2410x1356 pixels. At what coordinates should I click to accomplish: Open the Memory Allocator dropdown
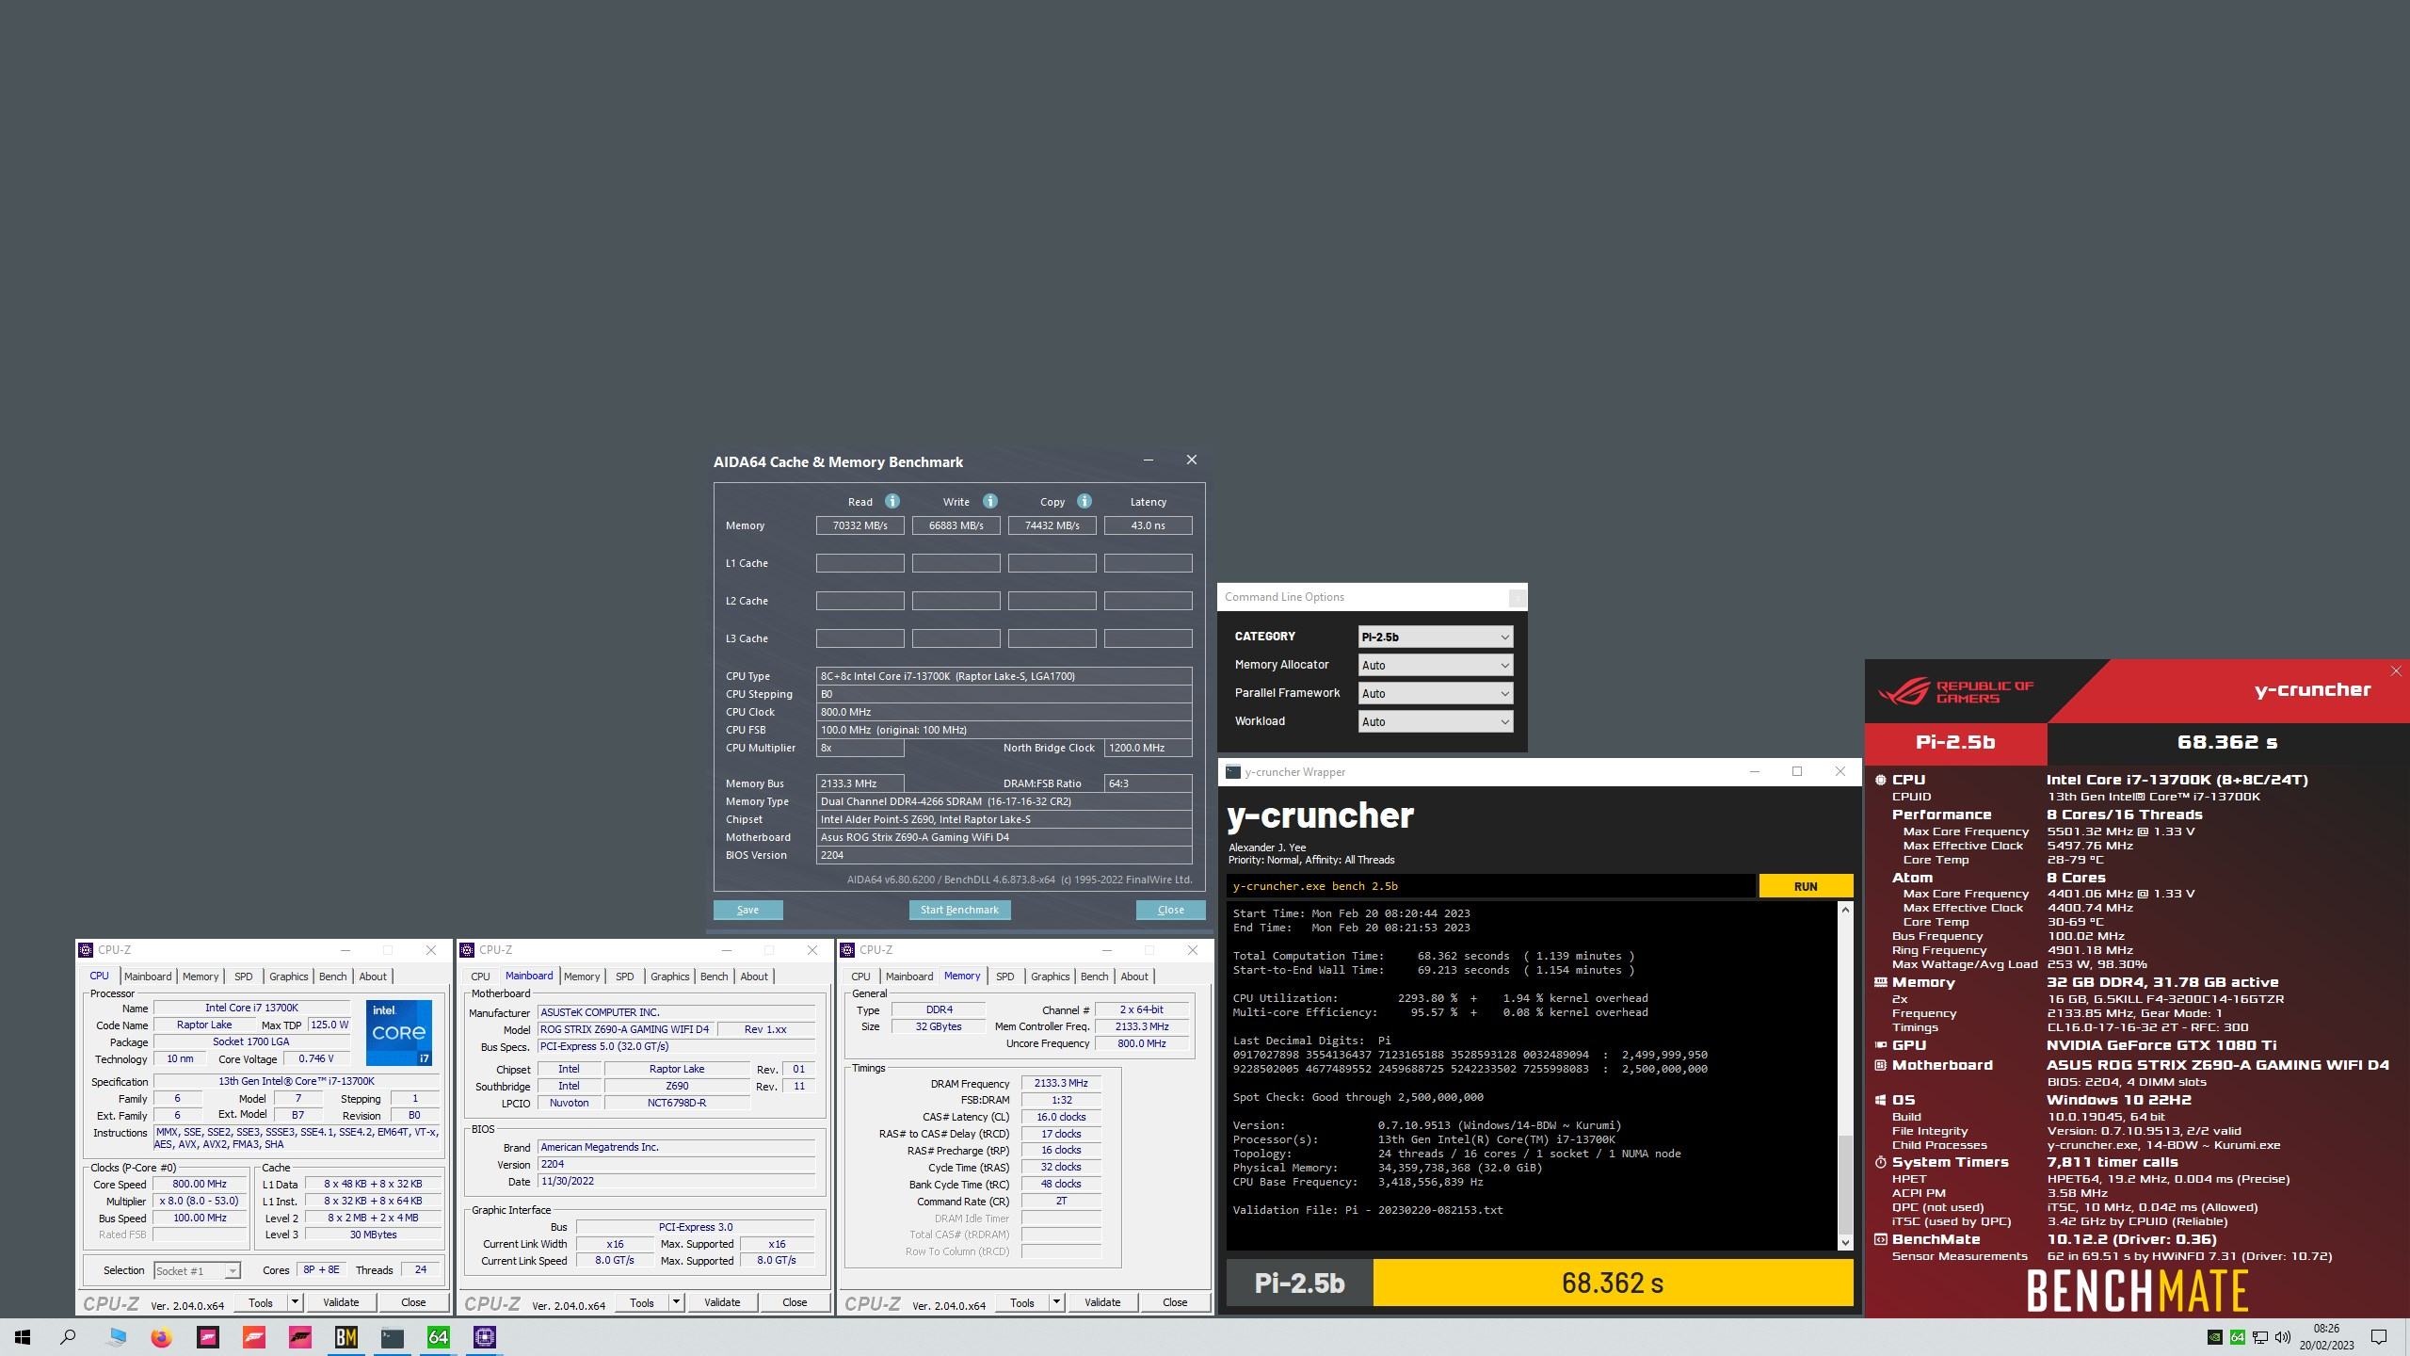coord(1436,665)
